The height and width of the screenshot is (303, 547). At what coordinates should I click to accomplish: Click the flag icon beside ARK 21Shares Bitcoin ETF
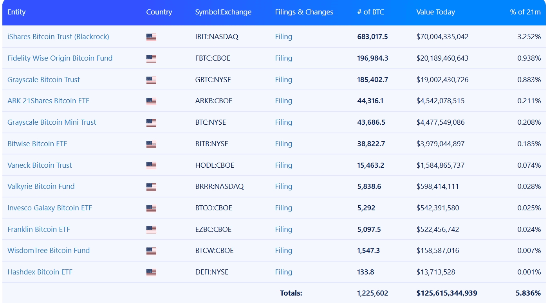[x=151, y=101]
